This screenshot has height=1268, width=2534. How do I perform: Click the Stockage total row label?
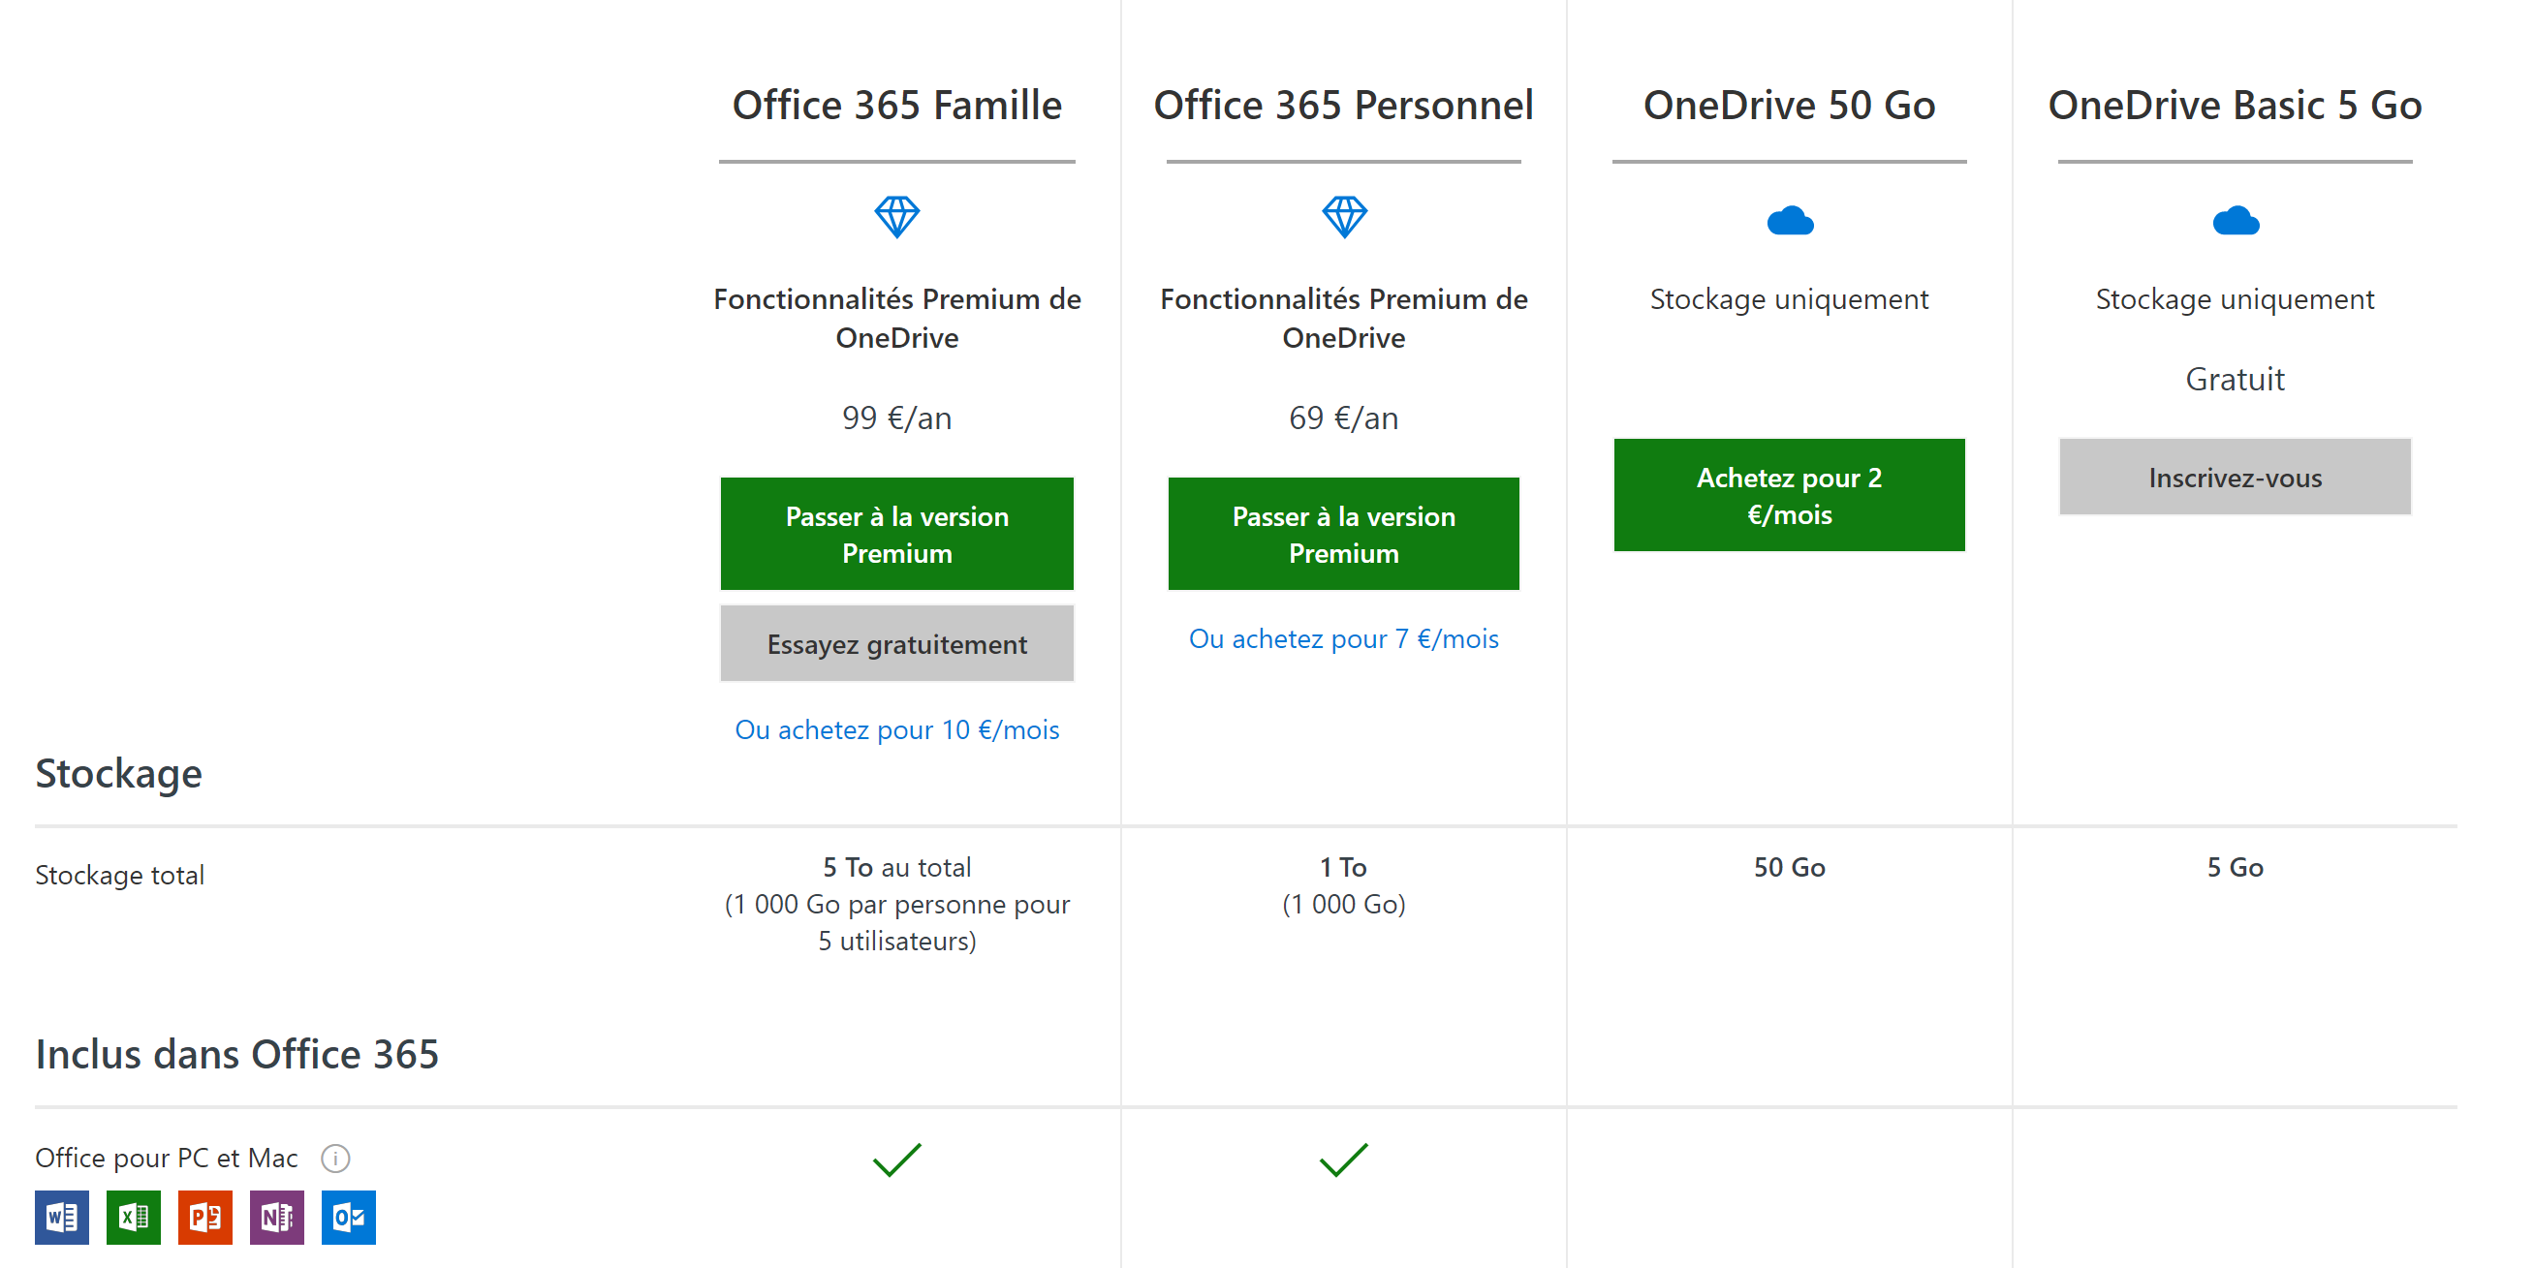point(120,875)
